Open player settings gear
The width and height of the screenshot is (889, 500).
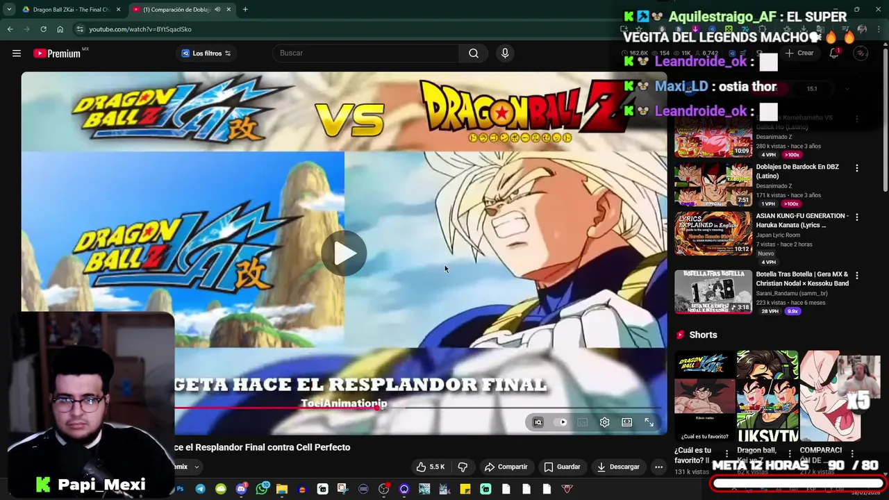point(605,422)
